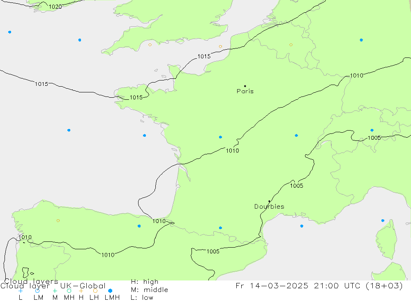Click the blue cloud dot over Germany
Viewport: 411px width, 301px height.
361,40
